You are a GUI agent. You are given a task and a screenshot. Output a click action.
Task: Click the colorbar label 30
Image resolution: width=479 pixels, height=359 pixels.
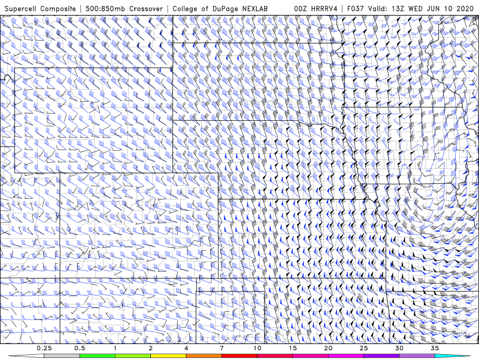399,348
